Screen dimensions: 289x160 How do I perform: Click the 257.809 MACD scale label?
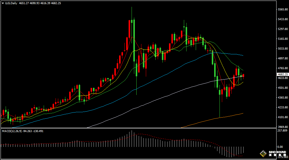coord(282,131)
